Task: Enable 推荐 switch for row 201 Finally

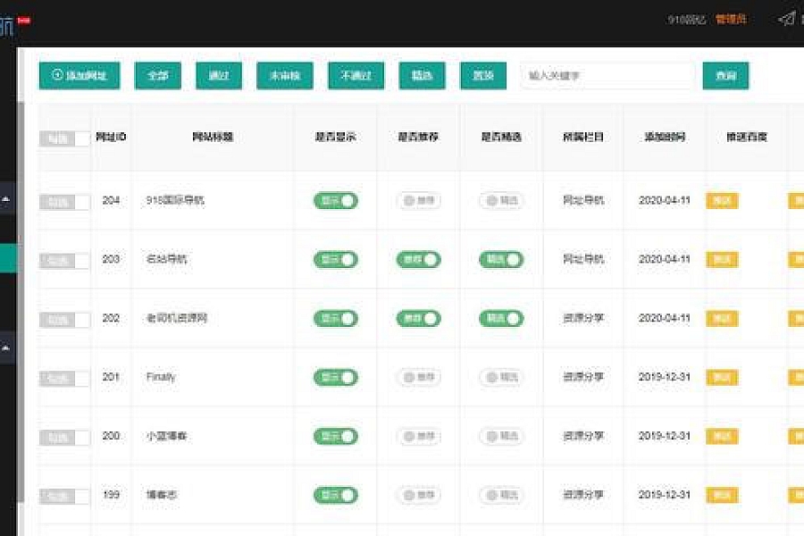Action: point(418,378)
